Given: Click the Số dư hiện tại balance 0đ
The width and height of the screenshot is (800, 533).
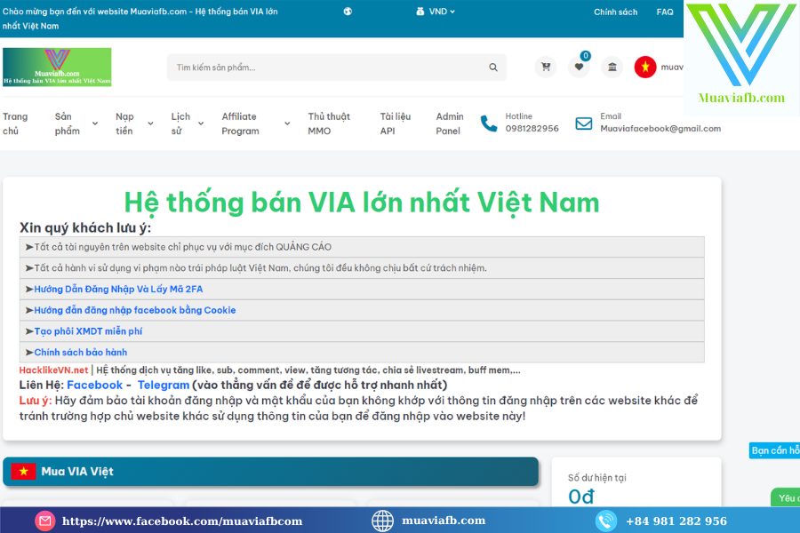Looking at the screenshot, I should click(x=581, y=497).
